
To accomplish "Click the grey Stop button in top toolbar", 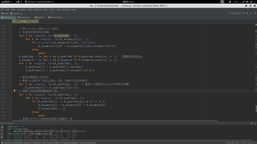I will click(x=250, y=13).
